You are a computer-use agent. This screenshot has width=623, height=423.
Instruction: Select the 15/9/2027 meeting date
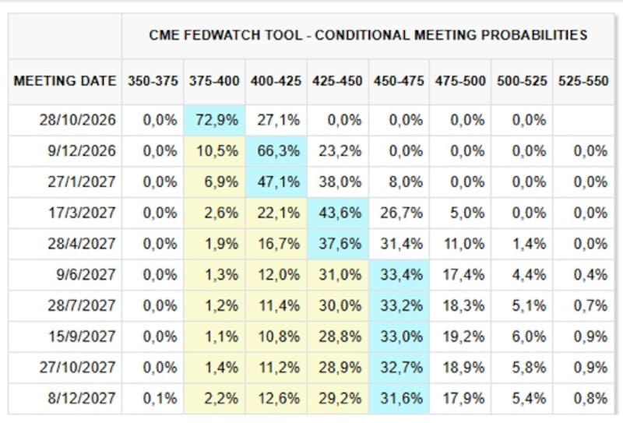[x=82, y=337]
